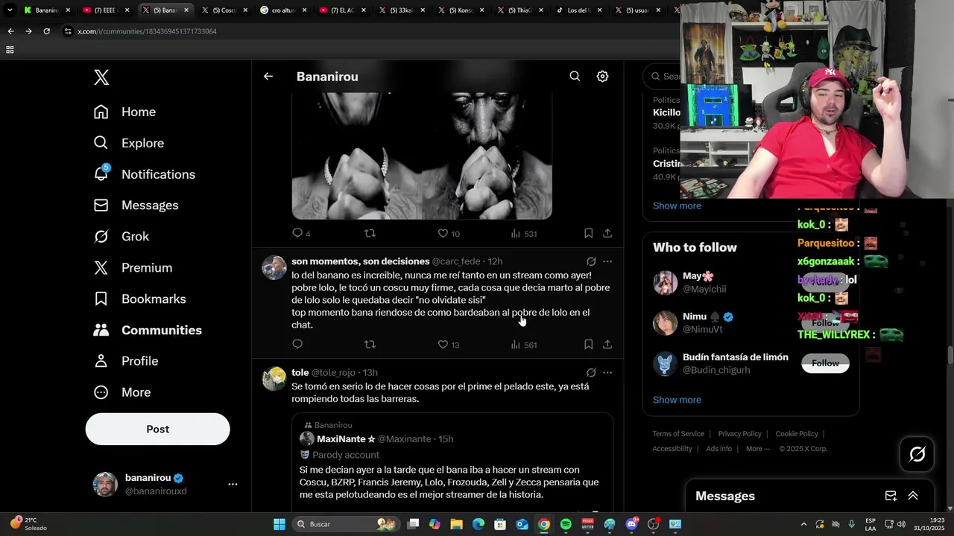954x536 pixels.
Task: Go back from the Bananirou community page
Action: (268, 76)
